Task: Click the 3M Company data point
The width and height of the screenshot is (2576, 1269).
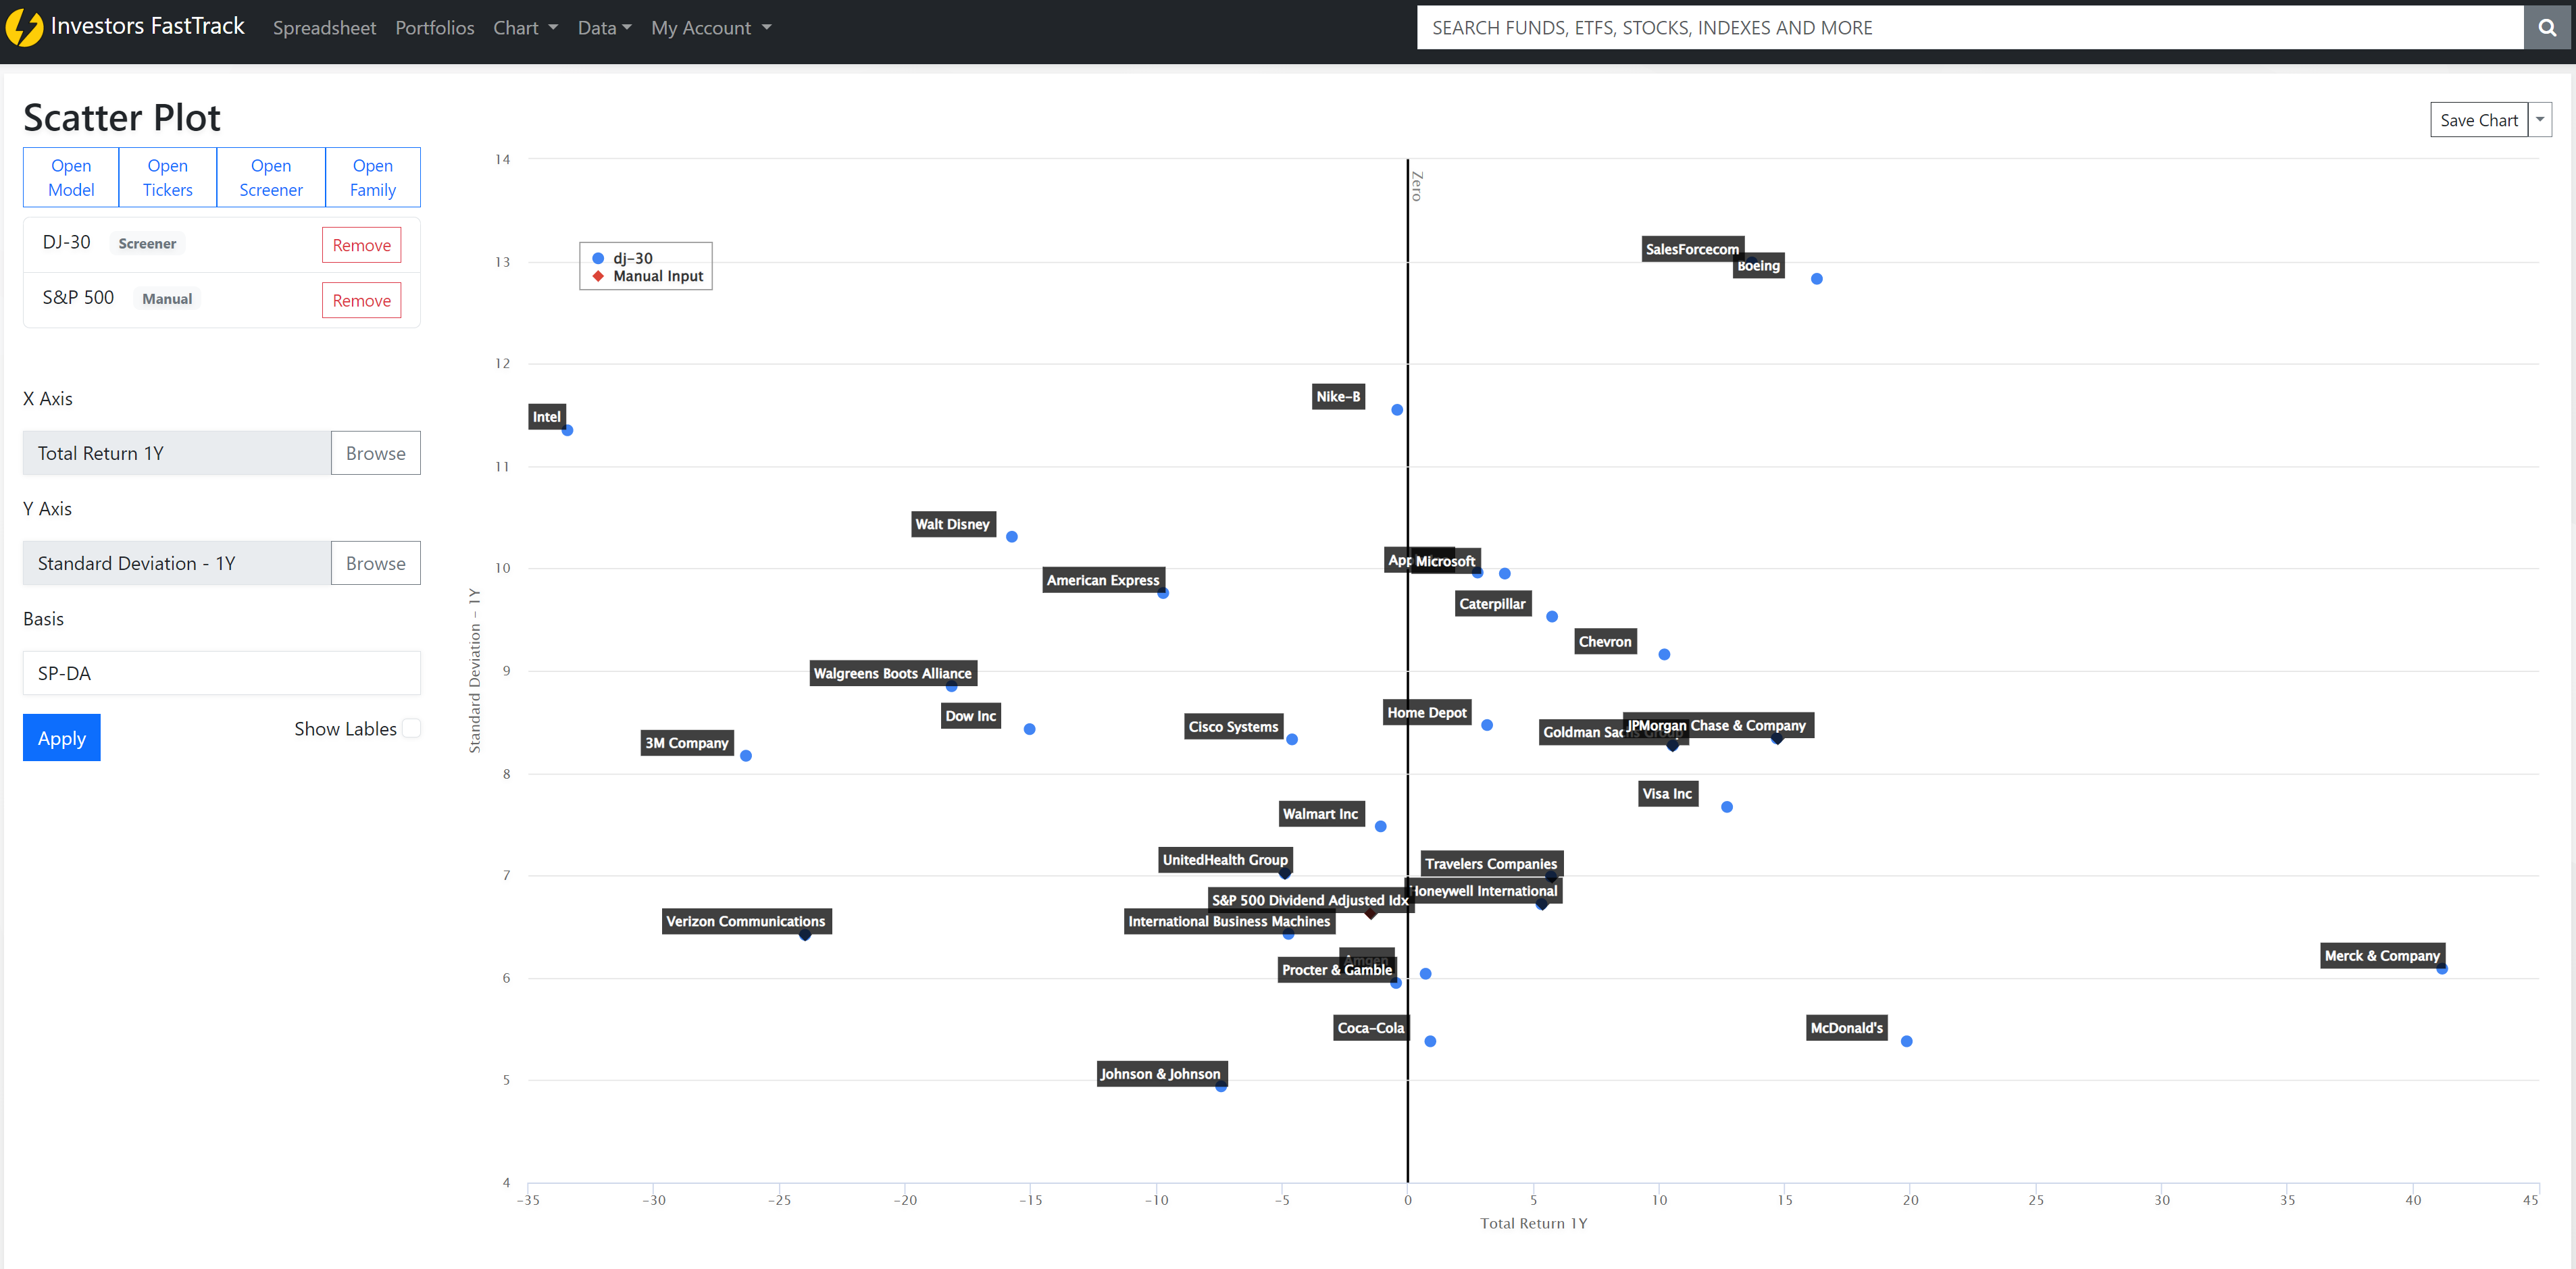Action: 746,756
